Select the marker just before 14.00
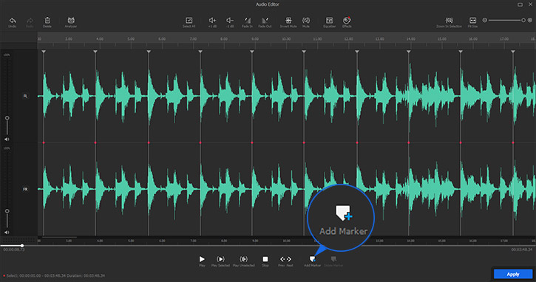The height and width of the screenshot is (282, 536). pyautogui.click(x=409, y=52)
